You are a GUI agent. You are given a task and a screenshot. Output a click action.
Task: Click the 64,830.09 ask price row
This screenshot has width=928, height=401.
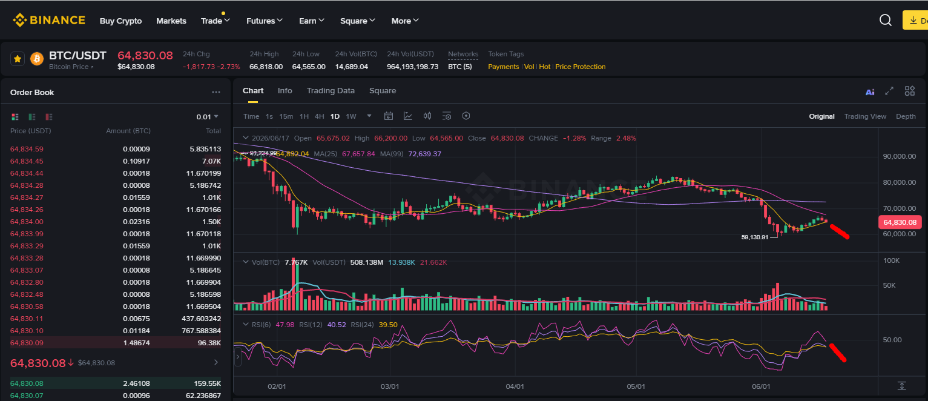(116, 343)
